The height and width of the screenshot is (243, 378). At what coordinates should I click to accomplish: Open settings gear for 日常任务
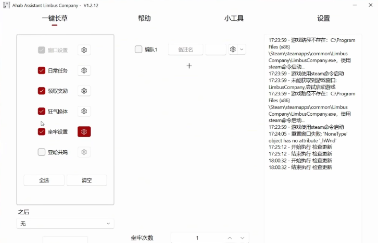coord(84,70)
